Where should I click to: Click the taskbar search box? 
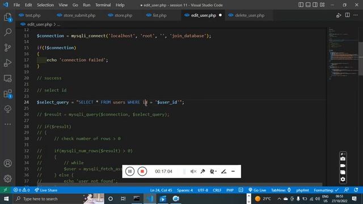pyautogui.click(x=59, y=199)
